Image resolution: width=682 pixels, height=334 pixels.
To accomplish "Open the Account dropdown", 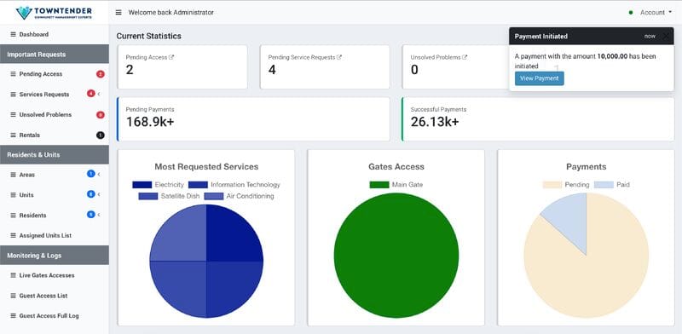I will pos(656,13).
